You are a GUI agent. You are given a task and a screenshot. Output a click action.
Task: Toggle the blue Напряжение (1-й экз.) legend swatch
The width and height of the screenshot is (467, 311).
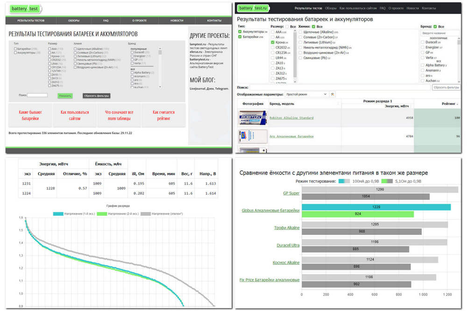tap(58, 213)
